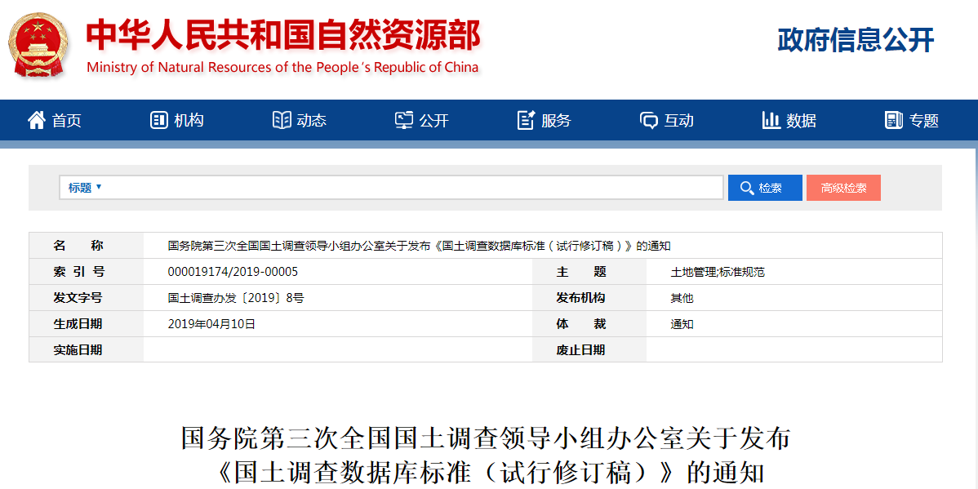
Task: Click the 名称 row label
Action: click(x=78, y=246)
